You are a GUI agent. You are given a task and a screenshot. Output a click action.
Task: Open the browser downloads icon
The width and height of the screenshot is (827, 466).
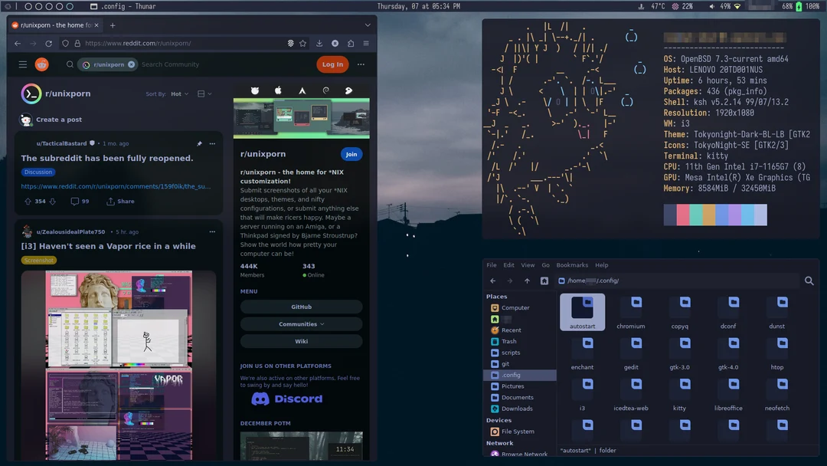point(319,43)
